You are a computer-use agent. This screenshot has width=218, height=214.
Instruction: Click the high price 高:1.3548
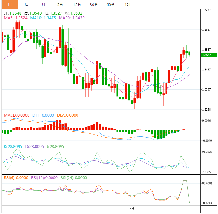(33, 13)
